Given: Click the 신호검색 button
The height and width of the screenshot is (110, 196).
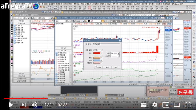Looking at the screenshot, I should point(21,74).
